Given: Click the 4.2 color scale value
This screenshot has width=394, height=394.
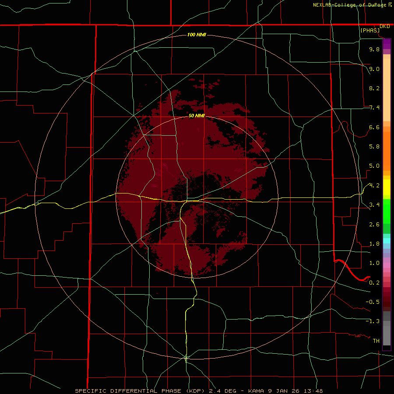Looking at the screenshot, I should pos(374,186).
